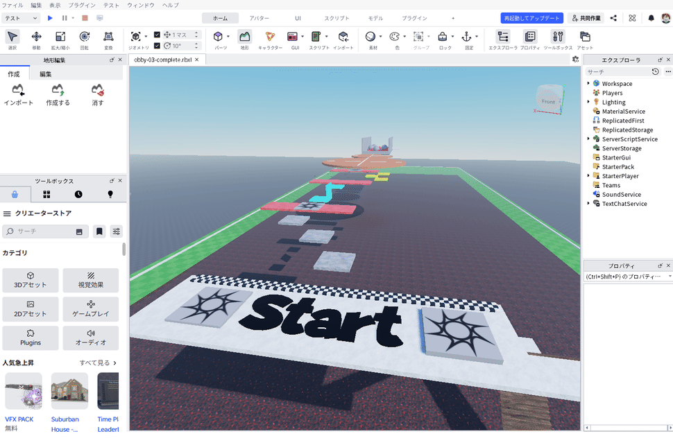This screenshot has width=673, height=445.
Task: Toggle the ツールボックス panel button
Action: coord(558,37)
